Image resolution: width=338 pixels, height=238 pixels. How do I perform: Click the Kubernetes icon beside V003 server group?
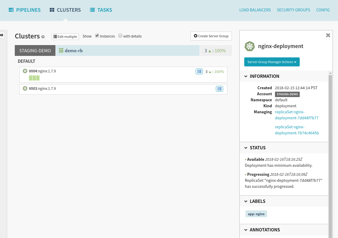pos(25,89)
